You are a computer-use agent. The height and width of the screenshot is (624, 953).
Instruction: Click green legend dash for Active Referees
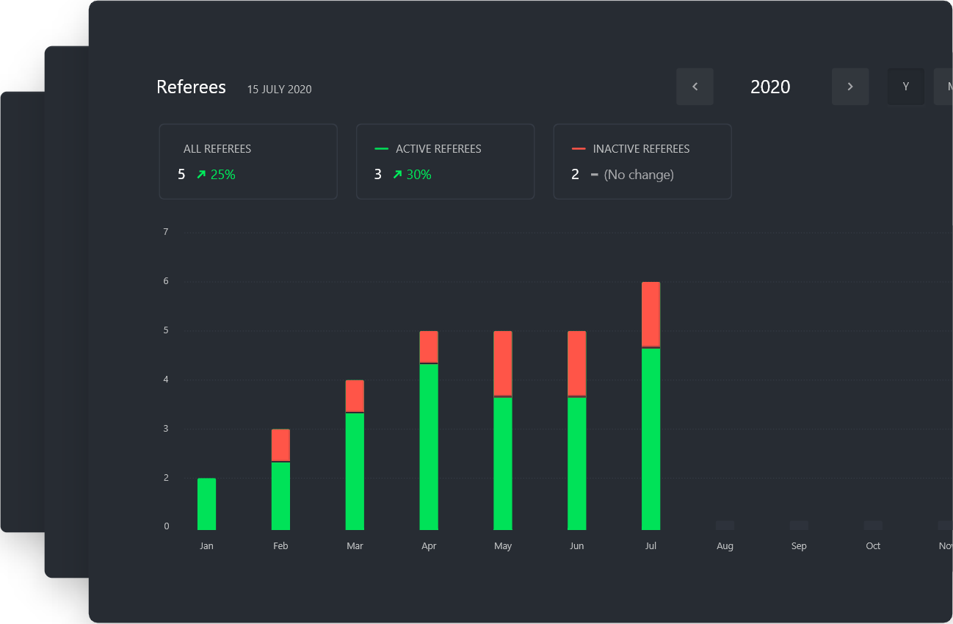[381, 149]
